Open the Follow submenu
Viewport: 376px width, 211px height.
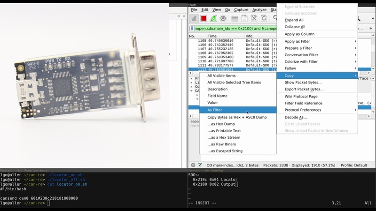tap(317, 68)
